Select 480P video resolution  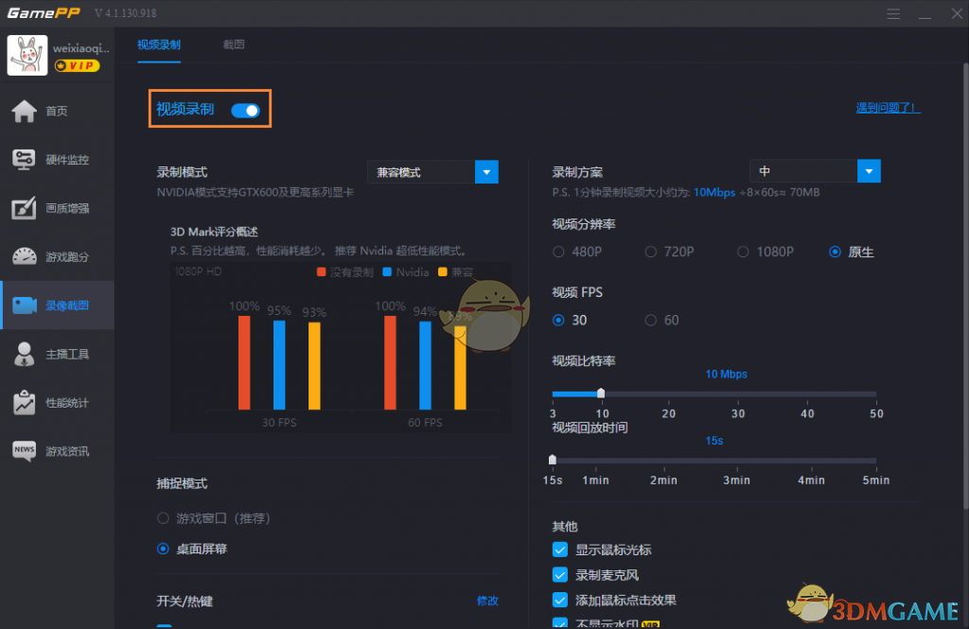558,252
